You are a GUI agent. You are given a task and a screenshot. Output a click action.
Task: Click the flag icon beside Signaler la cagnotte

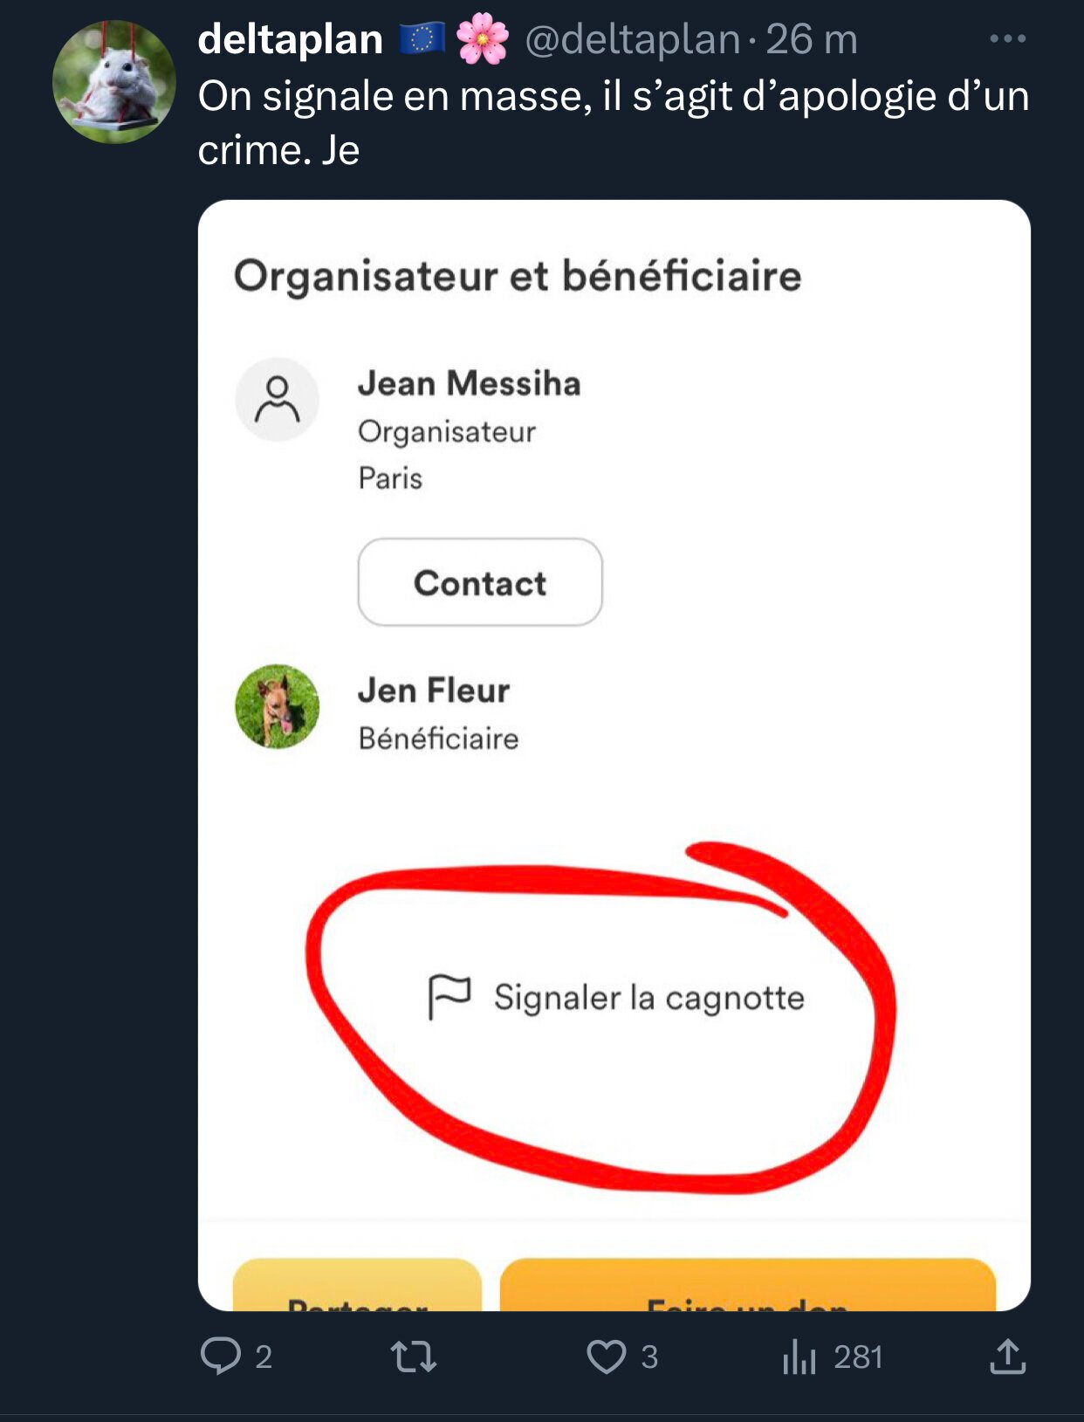click(x=449, y=997)
